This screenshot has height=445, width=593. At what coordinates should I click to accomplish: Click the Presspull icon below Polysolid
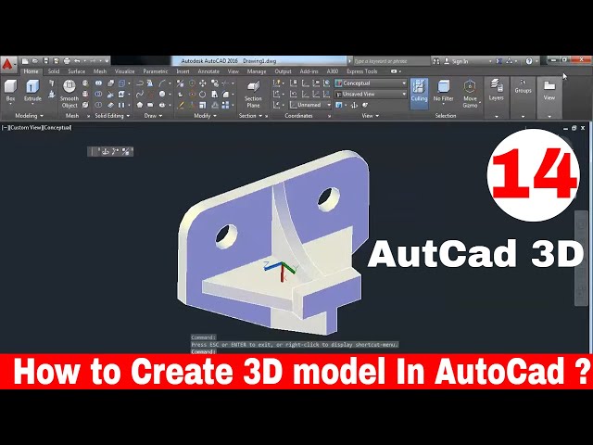(52, 95)
